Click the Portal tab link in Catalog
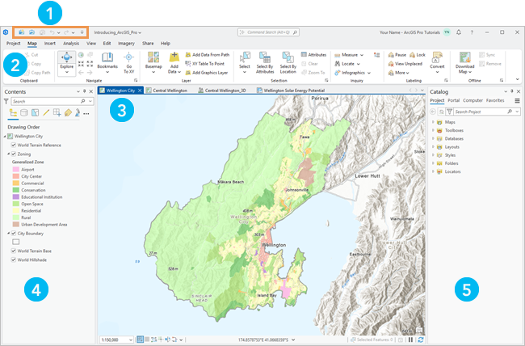525x346 pixels. [454, 100]
